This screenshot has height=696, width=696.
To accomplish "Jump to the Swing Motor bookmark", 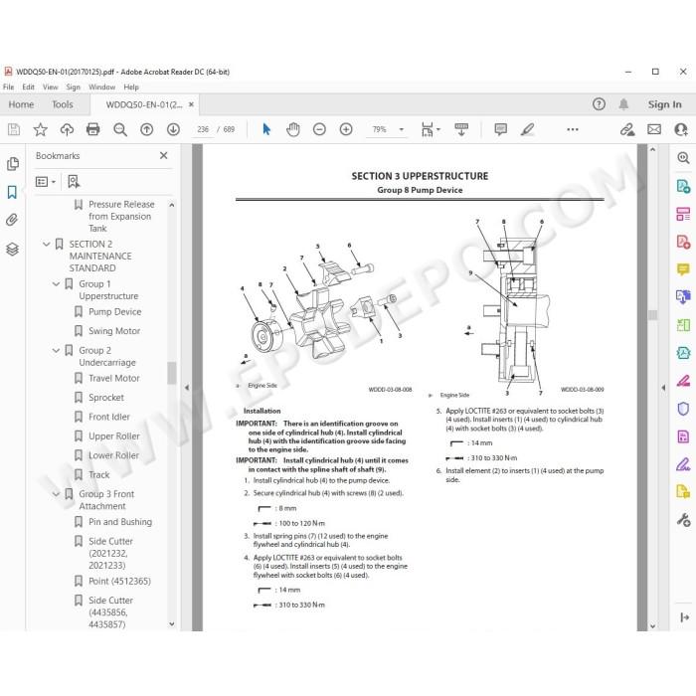I will 114,331.
